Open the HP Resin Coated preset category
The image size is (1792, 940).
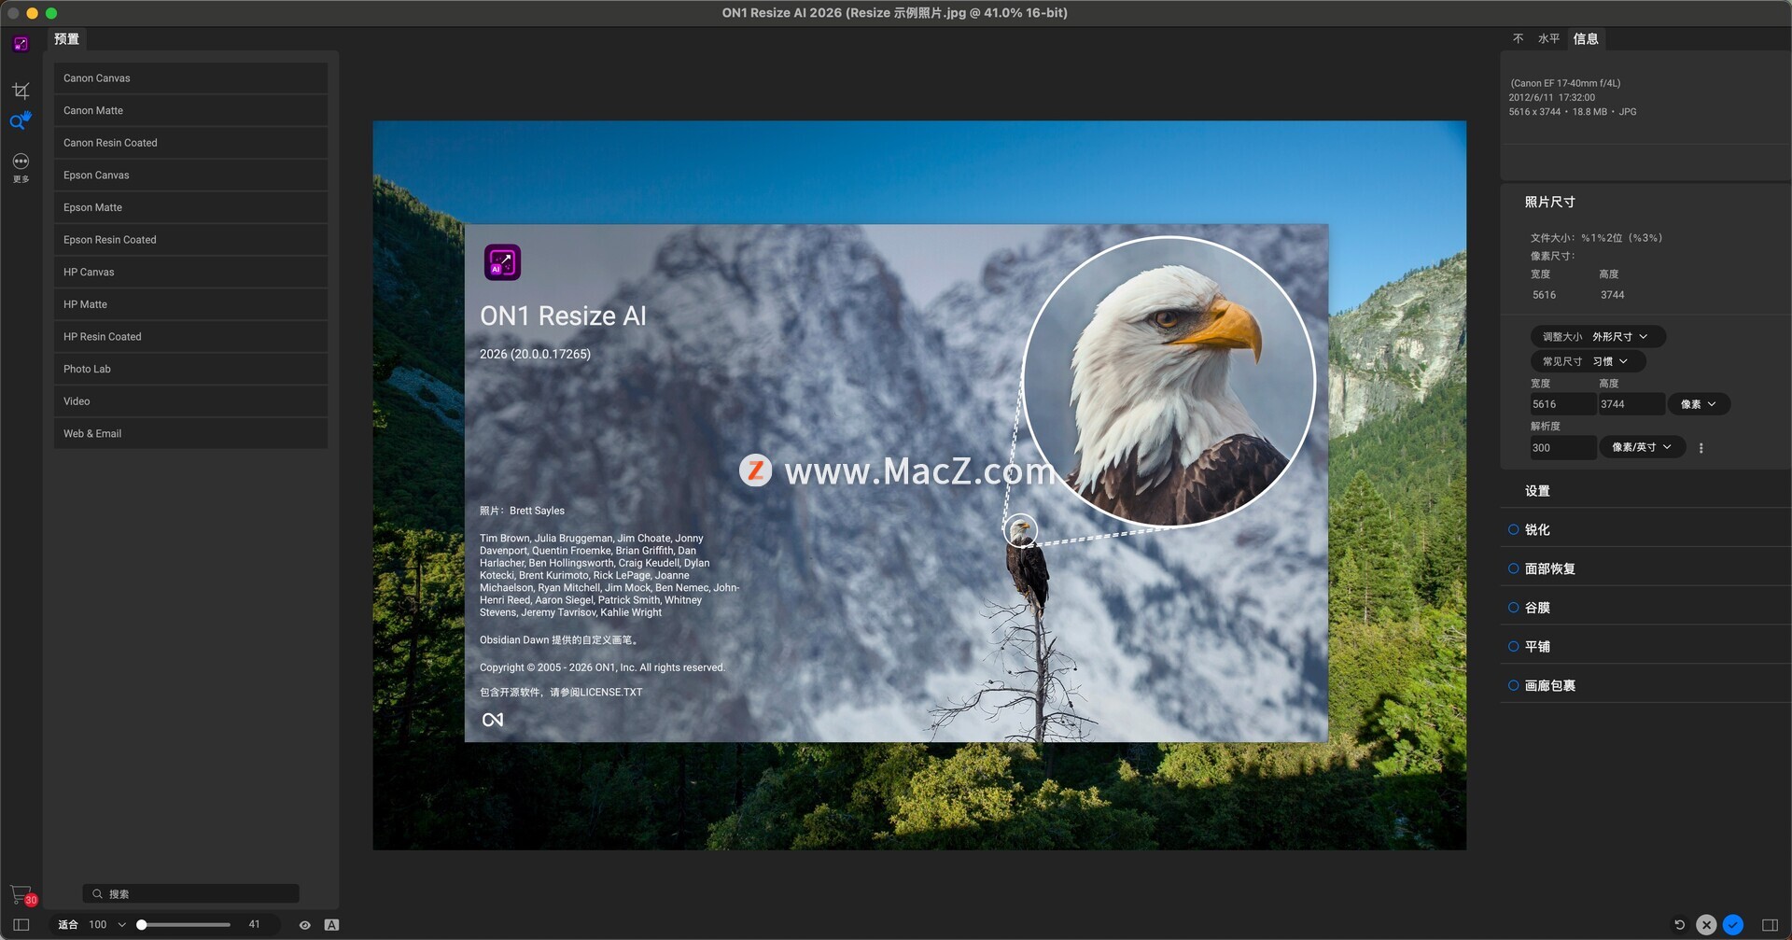(190, 337)
